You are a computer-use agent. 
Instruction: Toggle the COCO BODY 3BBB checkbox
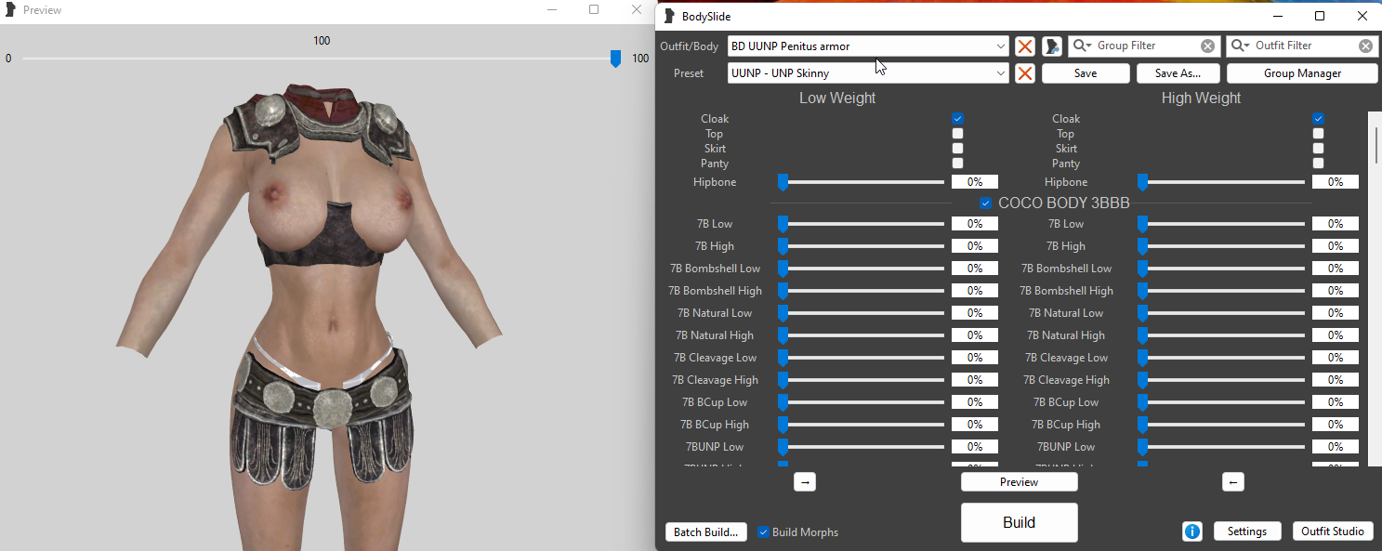click(x=986, y=203)
